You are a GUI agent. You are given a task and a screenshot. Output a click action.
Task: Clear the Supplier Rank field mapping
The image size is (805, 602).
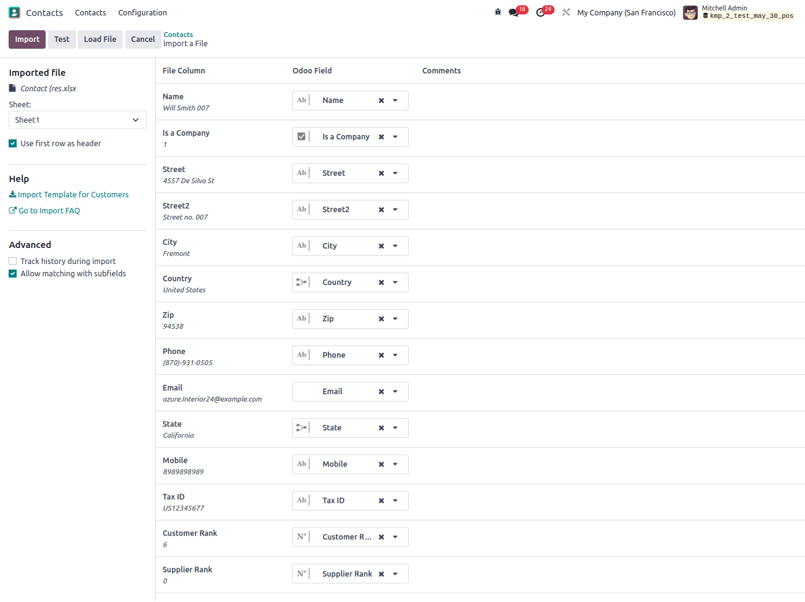coord(382,574)
